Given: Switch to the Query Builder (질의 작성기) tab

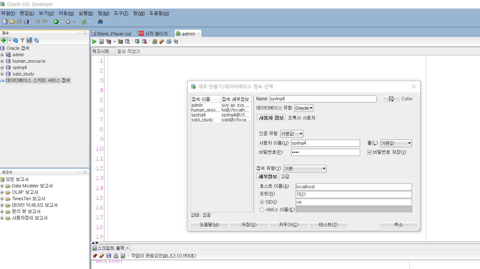Looking at the screenshot, I should (x=128, y=51).
